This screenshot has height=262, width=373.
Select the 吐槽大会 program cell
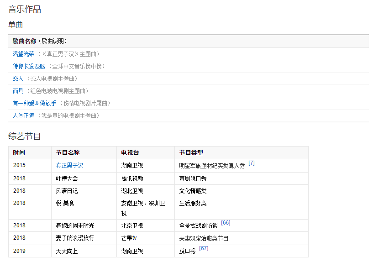click(67, 178)
